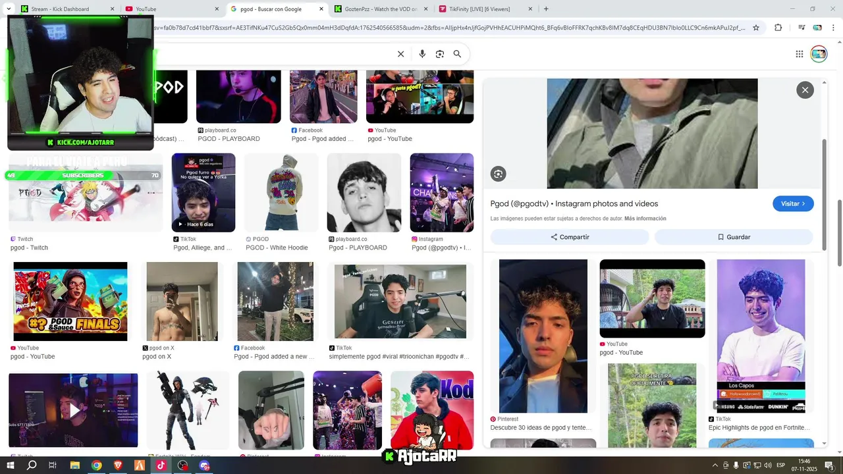Viewport: 843px width, 474px height.
Task: Open Windows taskbar search
Action: pyautogui.click(x=32, y=465)
